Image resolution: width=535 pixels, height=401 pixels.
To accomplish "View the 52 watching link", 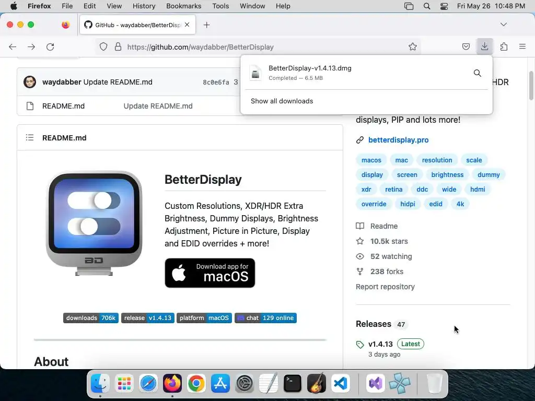I will [x=384, y=256].
